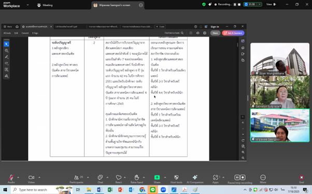Viewport: 312px width, 194px height.
Task: Open the E-Sign tool
Action: (35, 33)
